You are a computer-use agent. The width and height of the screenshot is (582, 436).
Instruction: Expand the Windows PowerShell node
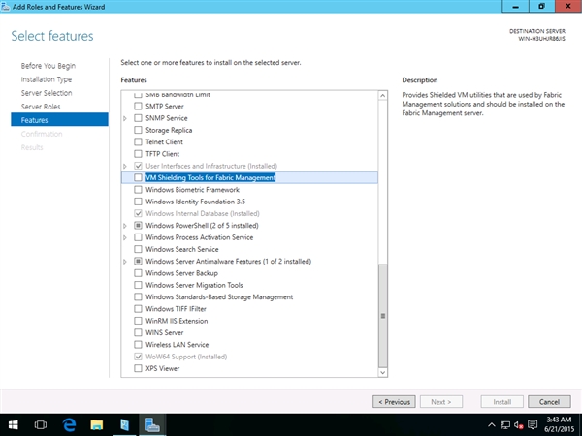point(125,226)
